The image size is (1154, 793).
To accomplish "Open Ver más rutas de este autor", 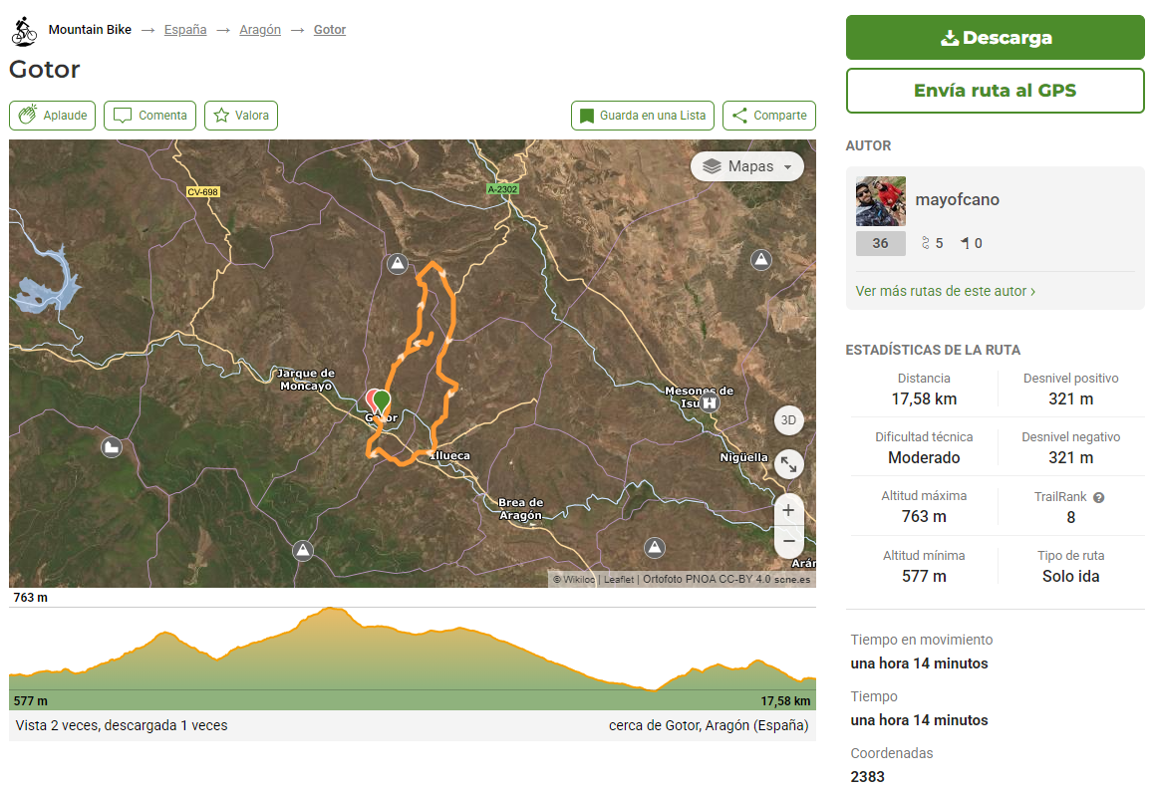I will pyautogui.click(x=945, y=291).
